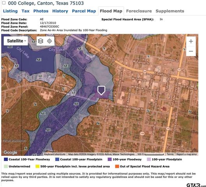The height and width of the screenshot is (187, 206).
Task: Click the SFHA value "In"
Action: (161, 19)
